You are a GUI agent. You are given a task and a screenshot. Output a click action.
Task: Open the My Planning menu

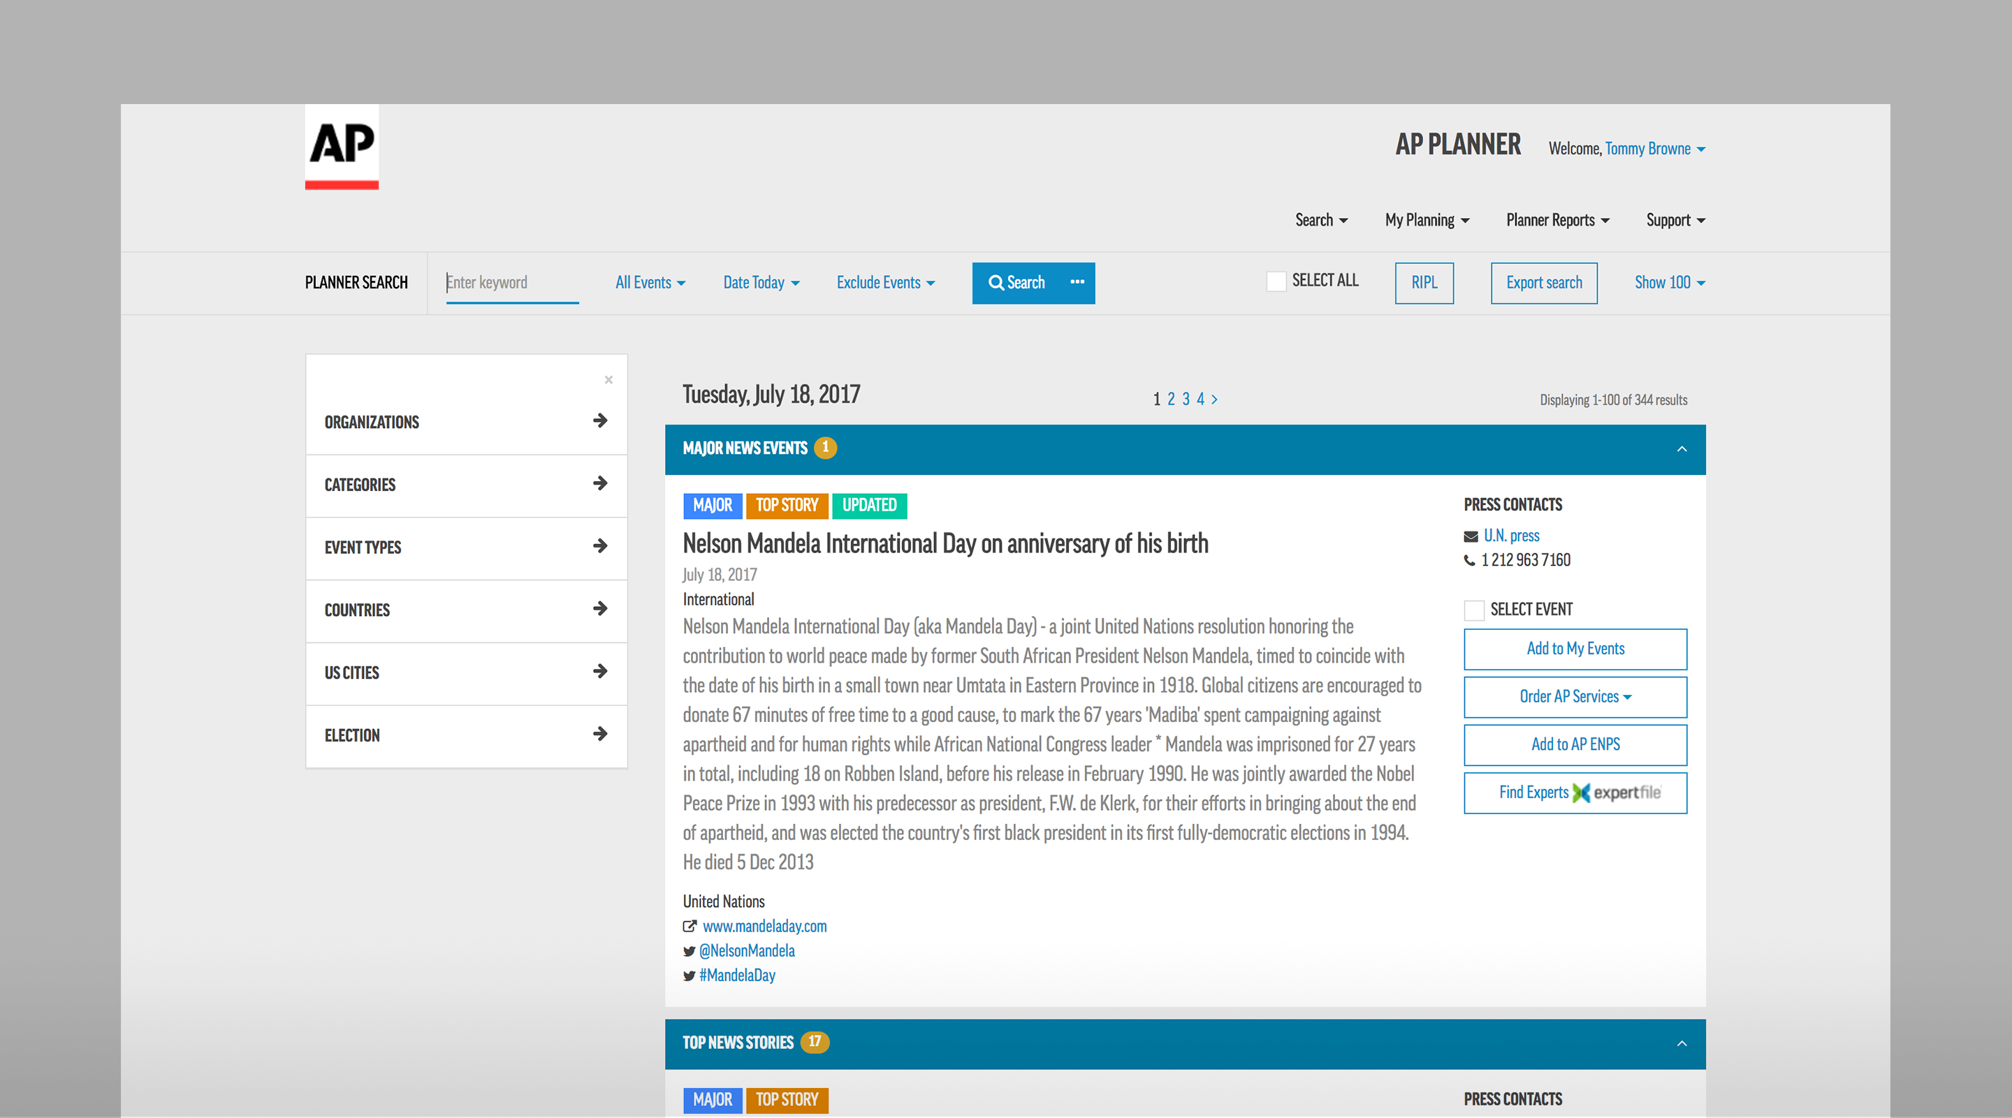coord(1427,220)
